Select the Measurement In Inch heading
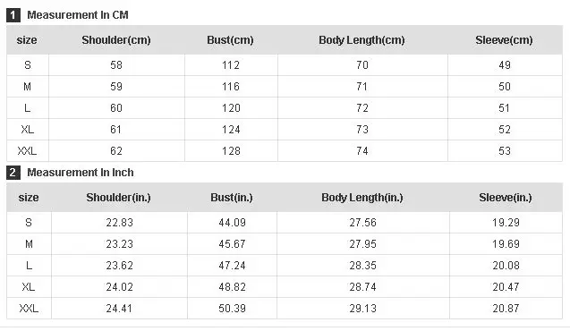The width and height of the screenshot is (570, 331). [81, 173]
